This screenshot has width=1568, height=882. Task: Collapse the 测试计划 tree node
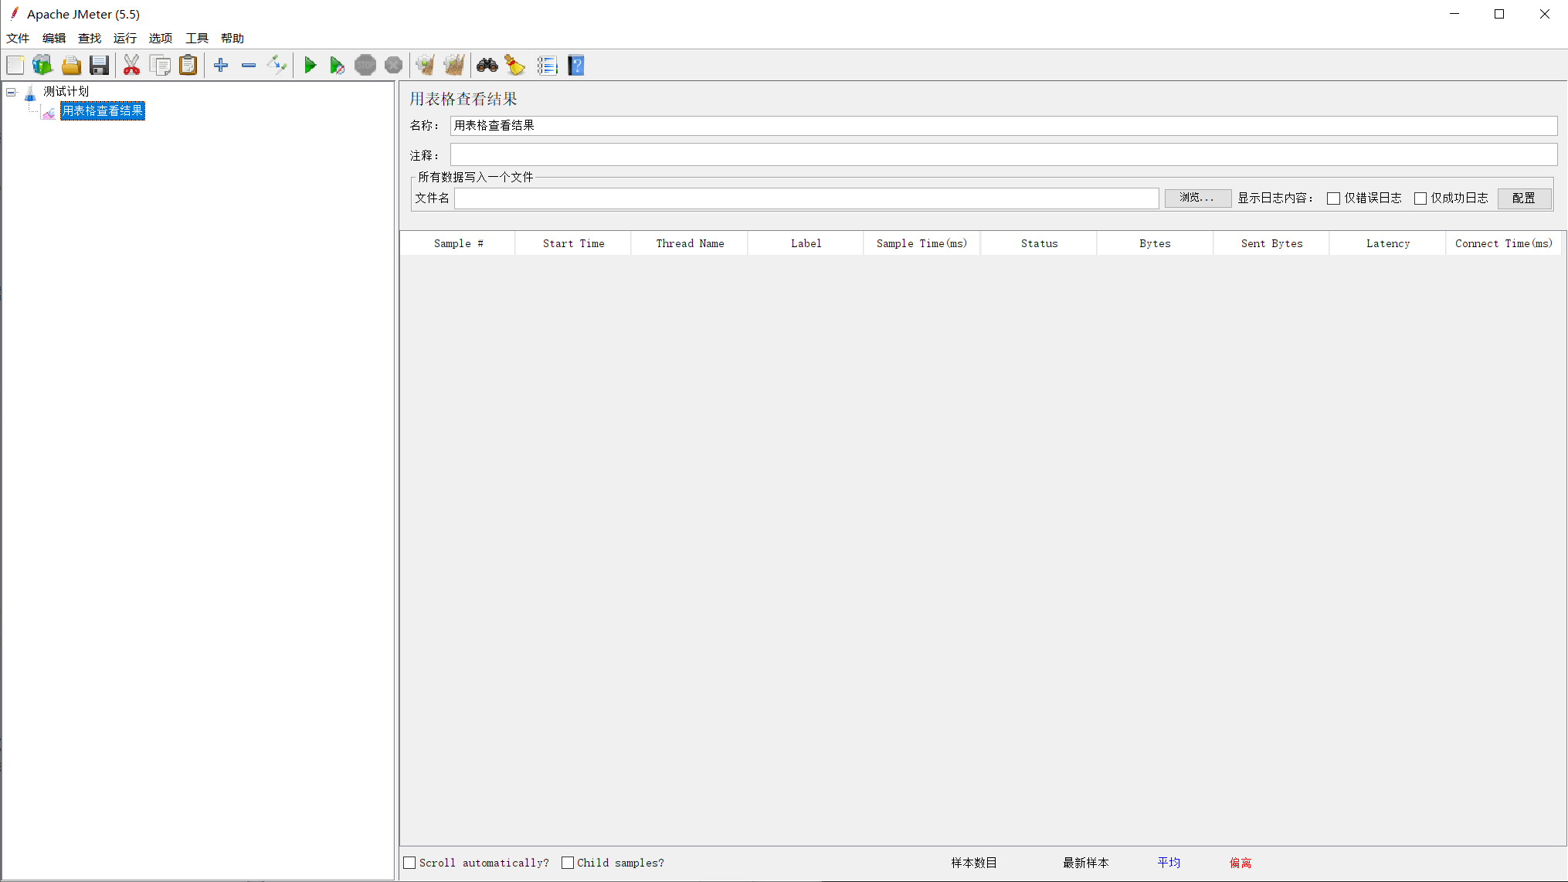tap(11, 92)
